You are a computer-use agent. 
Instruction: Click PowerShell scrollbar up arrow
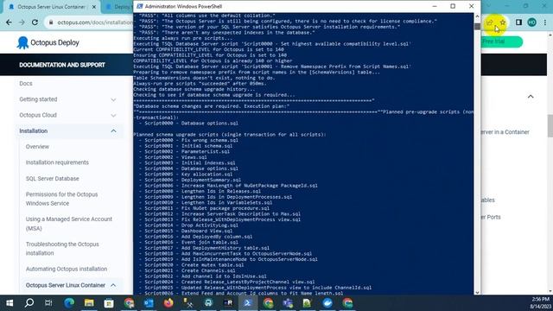477,16
